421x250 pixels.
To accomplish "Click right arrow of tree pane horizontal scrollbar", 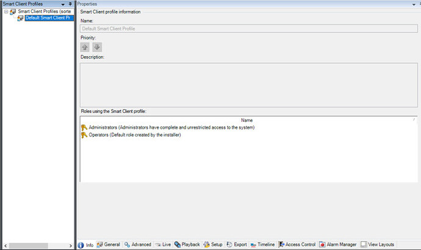I will coord(71,246).
